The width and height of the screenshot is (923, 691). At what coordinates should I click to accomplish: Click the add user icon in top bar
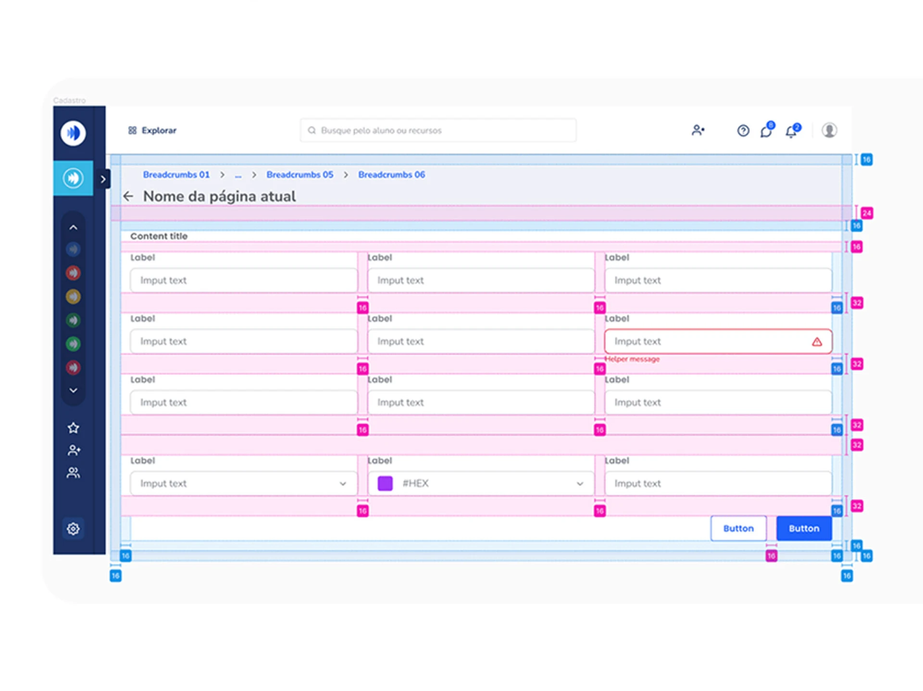[x=698, y=130]
